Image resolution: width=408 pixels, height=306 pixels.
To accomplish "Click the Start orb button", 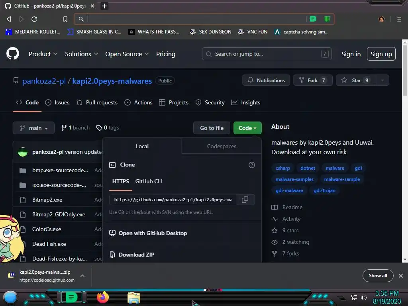I will click(x=10, y=298).
